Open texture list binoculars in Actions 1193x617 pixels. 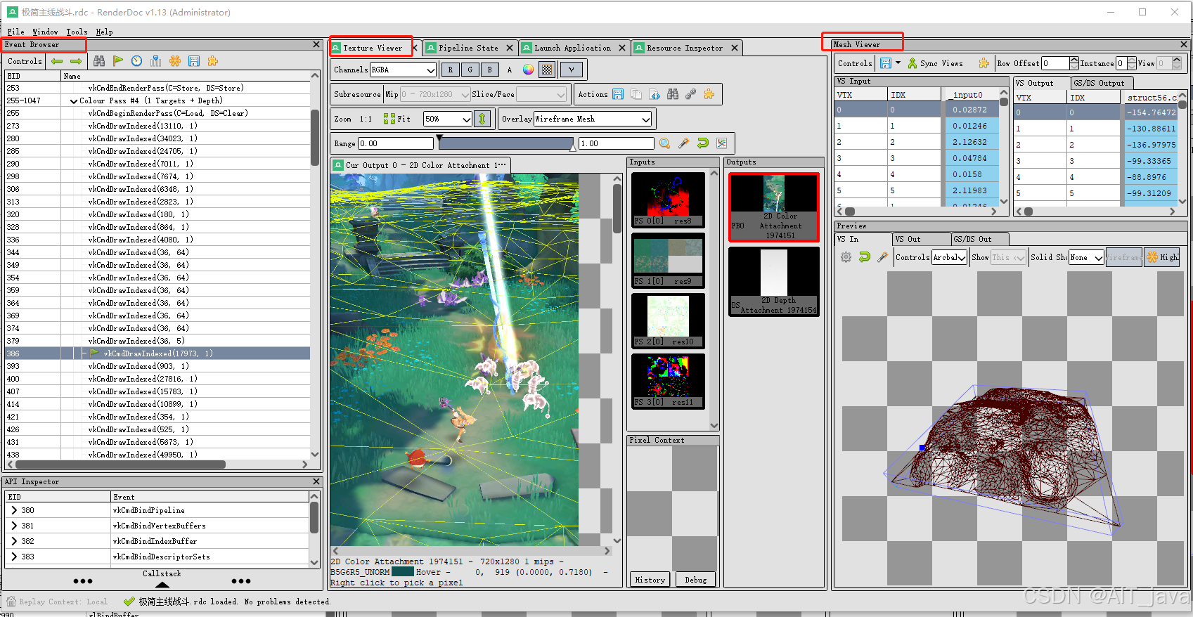tap(673, 94)
